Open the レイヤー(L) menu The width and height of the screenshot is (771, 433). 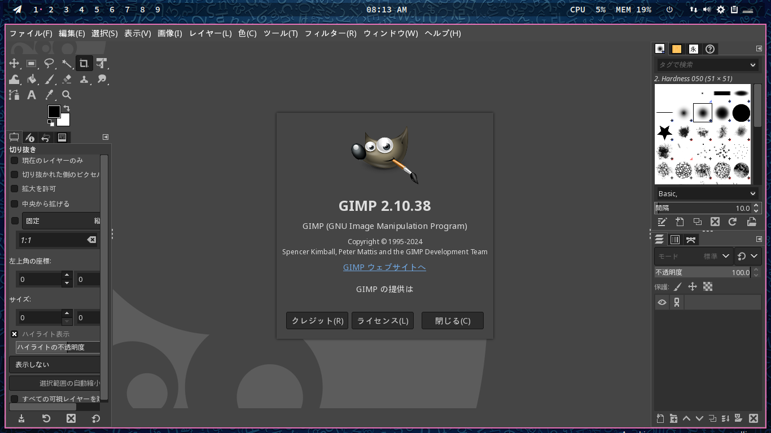pos(211,33)
